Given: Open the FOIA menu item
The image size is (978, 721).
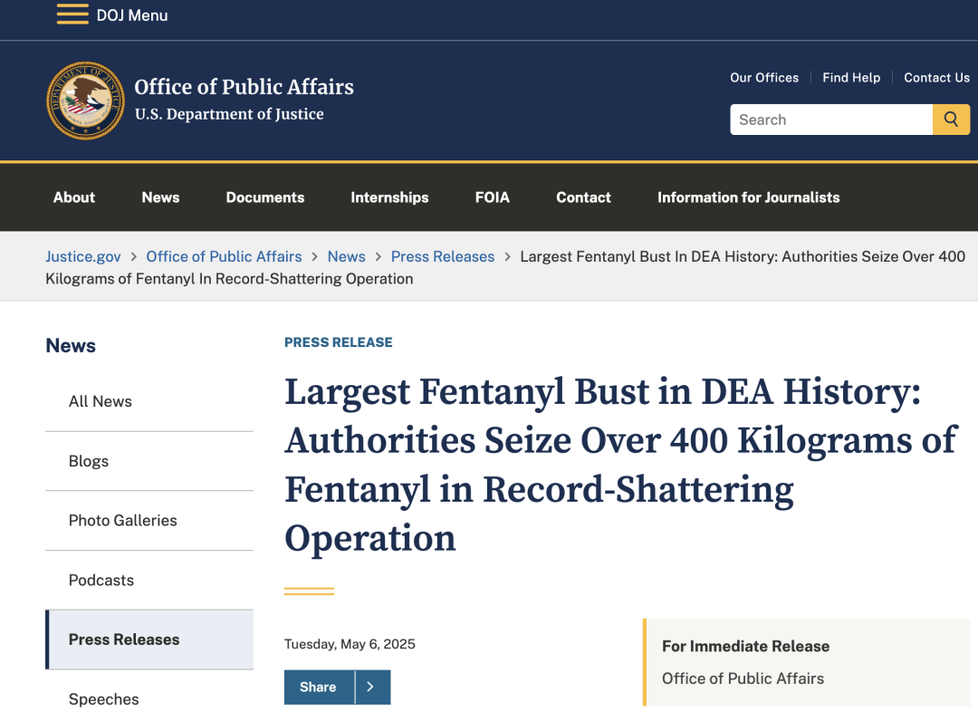Looking at the screenshot, I should pyautogui.click(x=492, y=197).
